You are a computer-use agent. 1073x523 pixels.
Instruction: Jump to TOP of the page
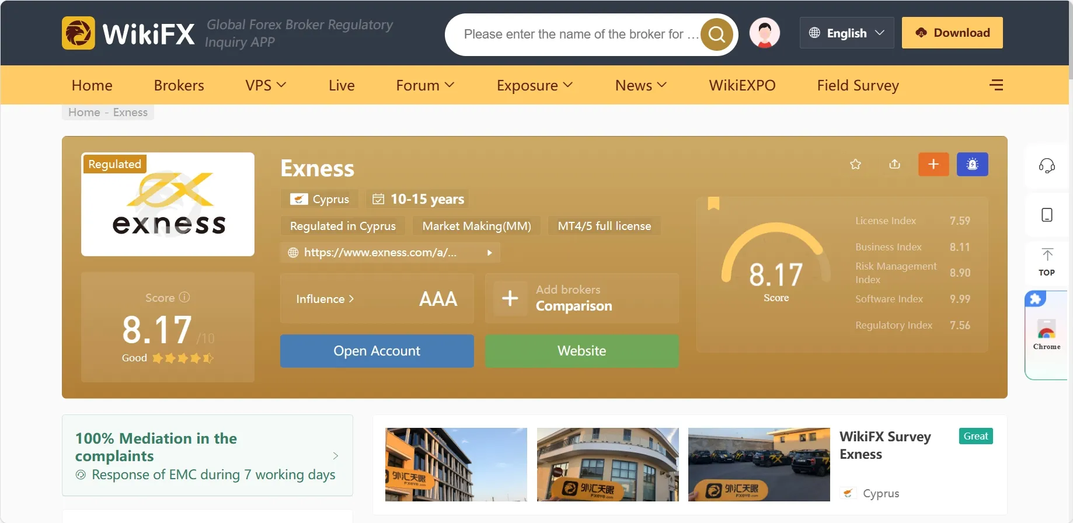[1047, 263]
